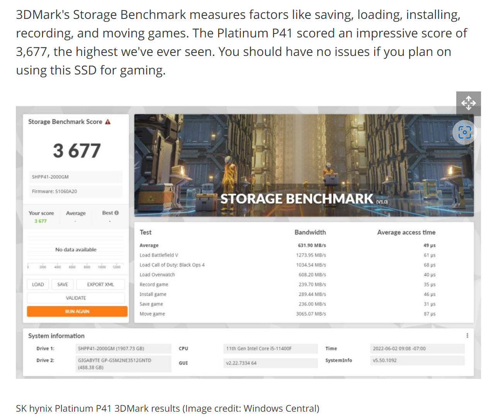
Task: Click the info icon next to Best
Action: (x=117, y=213)
